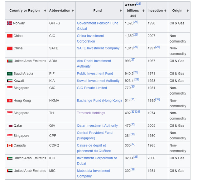The image size is (202, 180).
Task: Click UAE flag in ADIA row
Action: click(10, 61)
